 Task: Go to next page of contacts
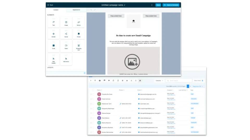point(190,86)
